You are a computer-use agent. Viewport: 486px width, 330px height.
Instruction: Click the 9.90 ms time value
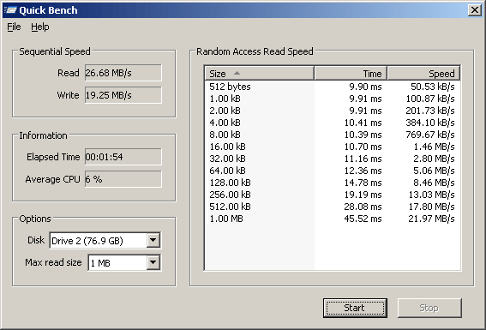pos(365,87)
